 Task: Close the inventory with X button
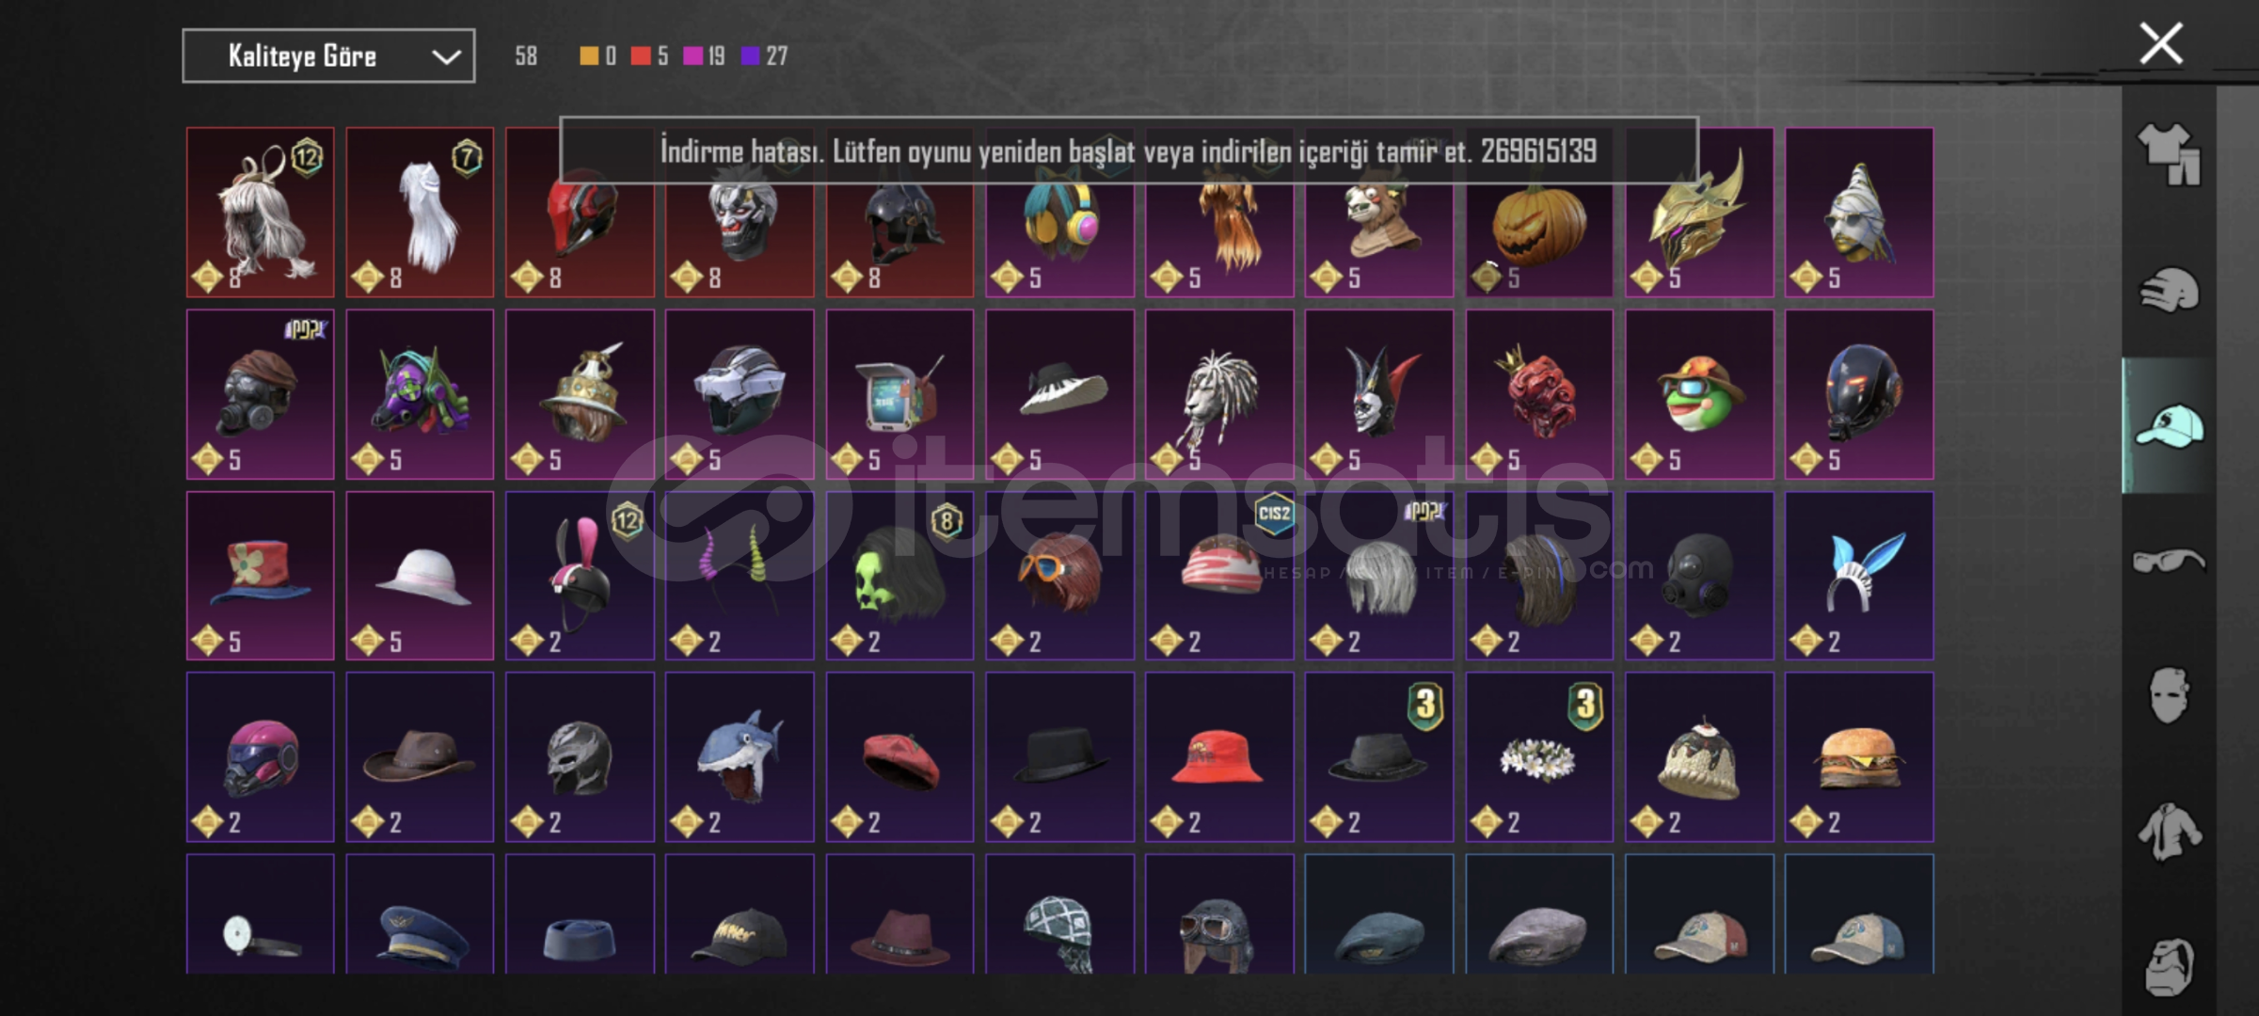[2161, 43]
